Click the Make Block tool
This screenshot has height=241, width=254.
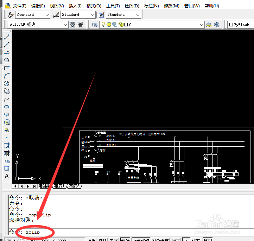click(7, 130)
